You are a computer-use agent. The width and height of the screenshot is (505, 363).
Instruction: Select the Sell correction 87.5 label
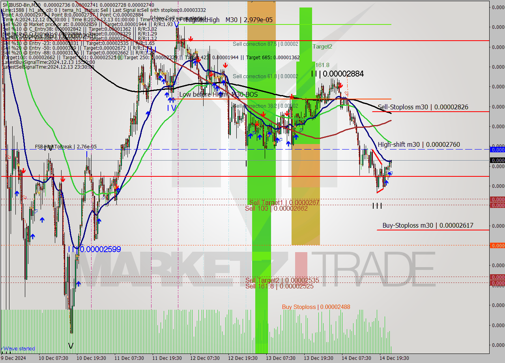266,44
